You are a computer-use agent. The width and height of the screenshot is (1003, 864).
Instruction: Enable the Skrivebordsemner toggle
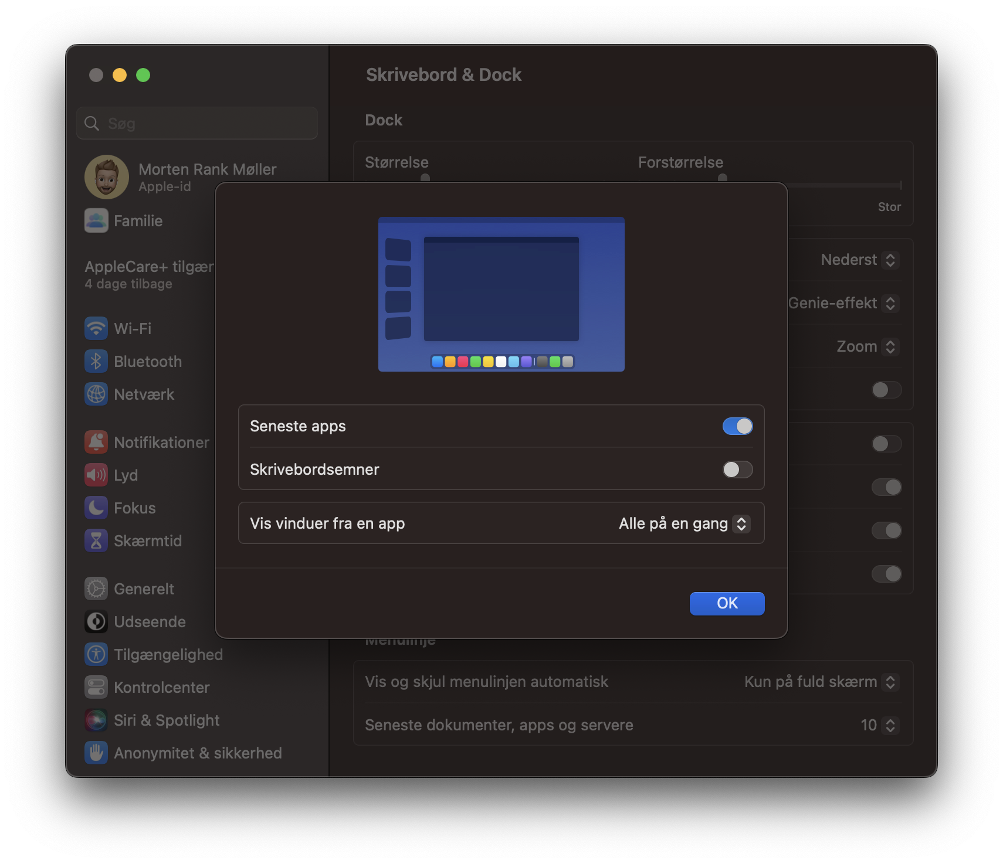pos(737,470)
